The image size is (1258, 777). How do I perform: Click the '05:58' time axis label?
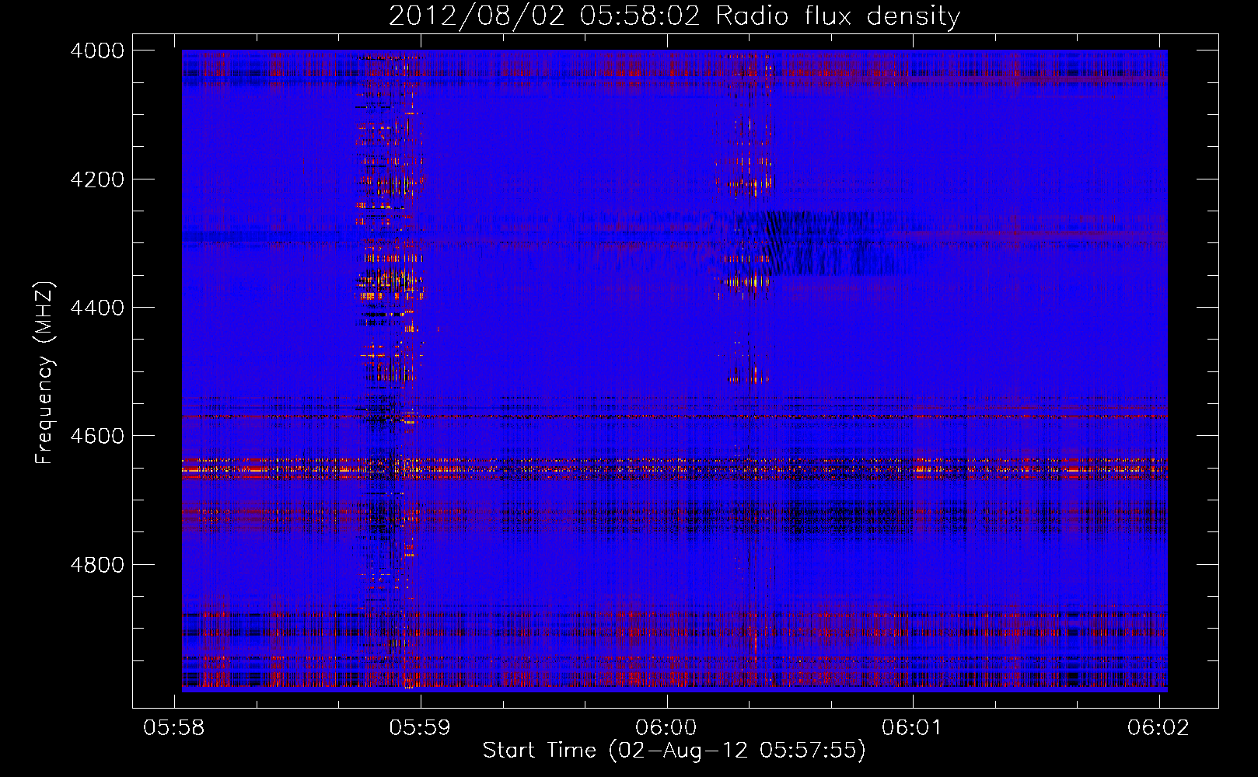point(174,727)
